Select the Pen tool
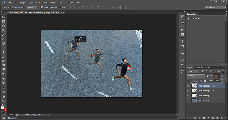 4,79
